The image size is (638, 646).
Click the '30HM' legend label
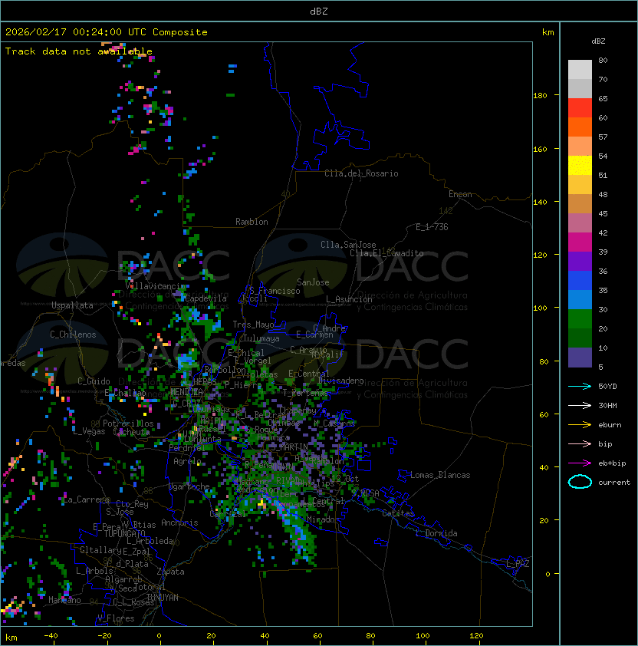[607, 406]
